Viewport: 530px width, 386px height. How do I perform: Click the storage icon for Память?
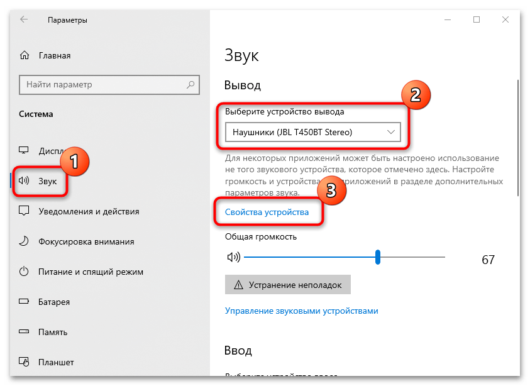(x=25, y=332)
